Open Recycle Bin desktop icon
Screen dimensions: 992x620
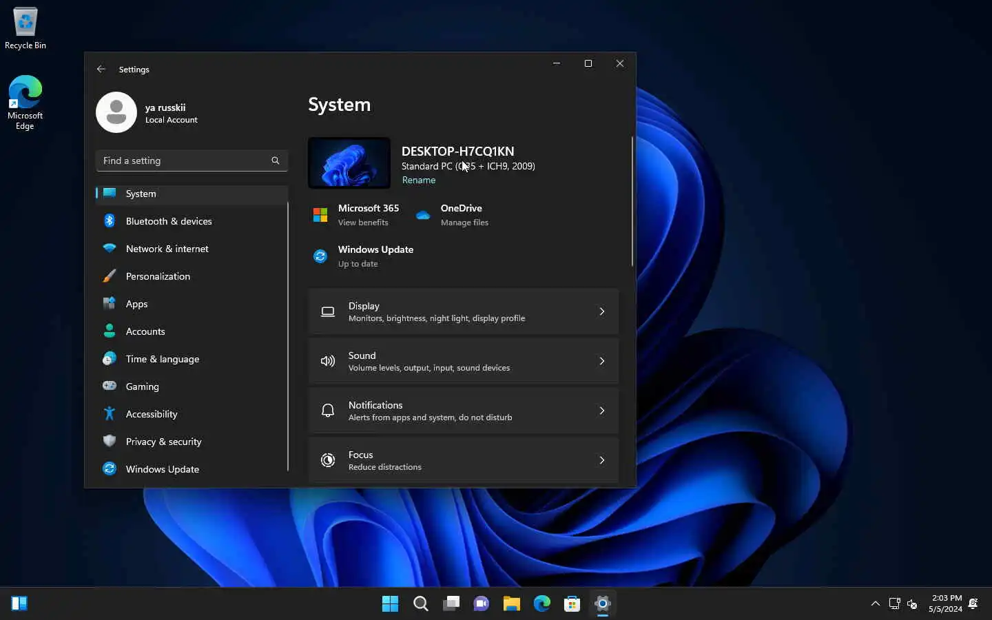[25, 28]
